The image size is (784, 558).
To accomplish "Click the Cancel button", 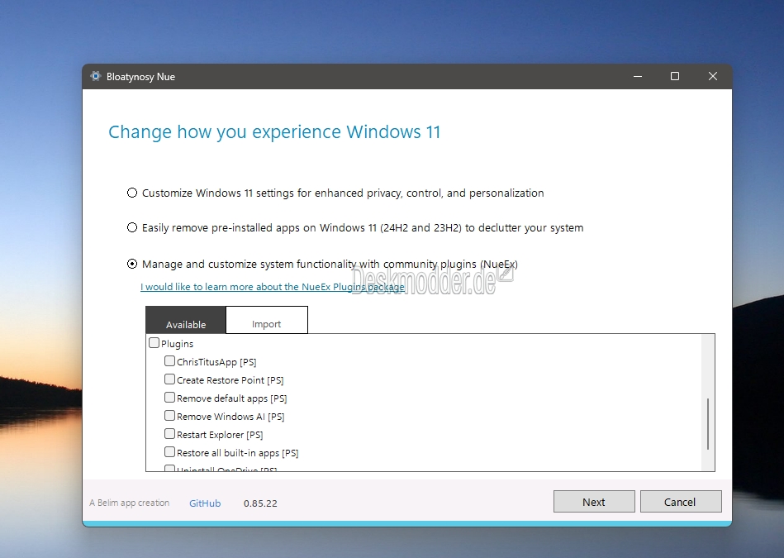I will [x=681, y=502].
